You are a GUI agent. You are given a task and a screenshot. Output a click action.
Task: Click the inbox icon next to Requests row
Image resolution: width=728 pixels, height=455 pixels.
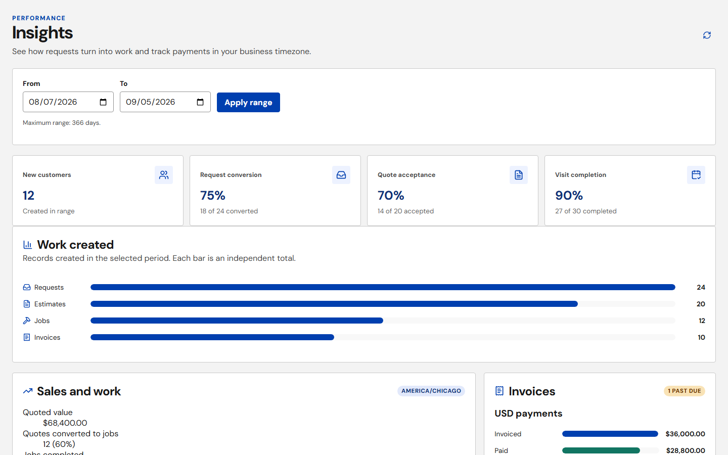27,287
